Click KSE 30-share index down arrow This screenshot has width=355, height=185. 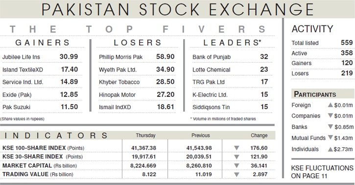click(237, 157)
